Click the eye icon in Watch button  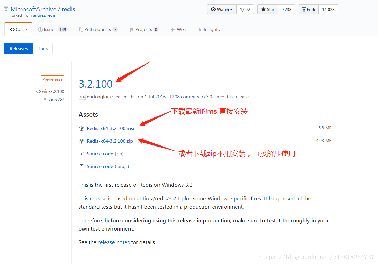click(213, 10)
